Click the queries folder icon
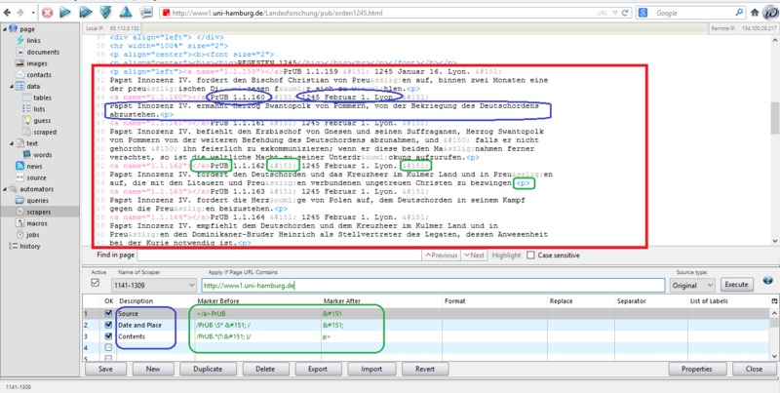This screenshot has width=780, height=393. [x=19, y=201]
